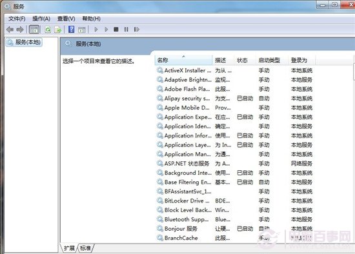
Task: Click the Alipay security service gear icon
Action: coord(160,98)
